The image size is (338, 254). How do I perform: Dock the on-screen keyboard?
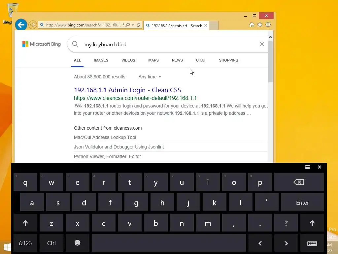(x=308, y=167)
